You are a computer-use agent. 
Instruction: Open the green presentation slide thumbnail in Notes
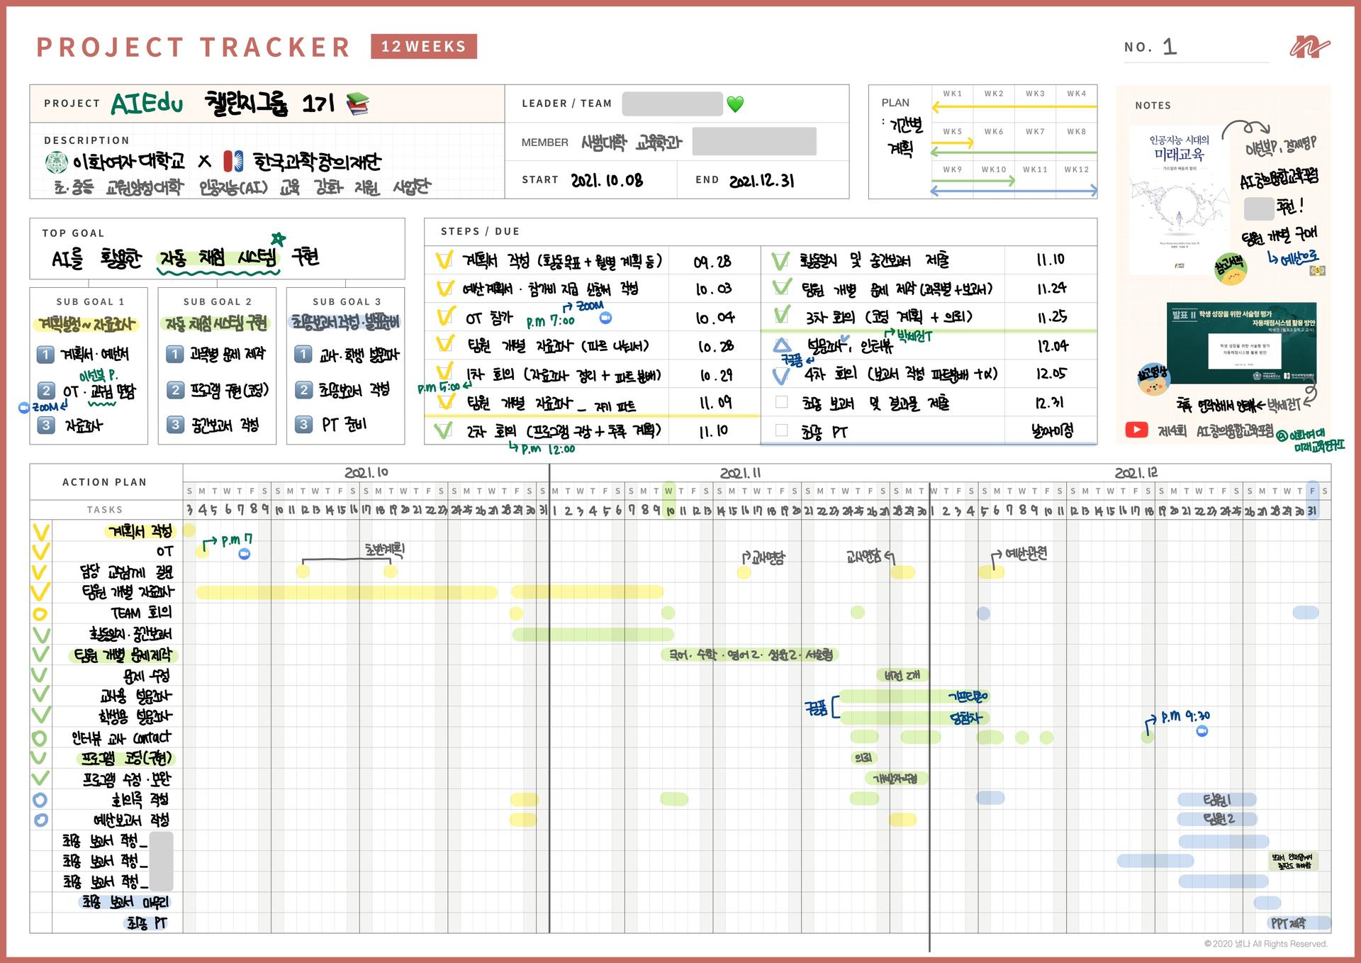[x=1242, y=343]
